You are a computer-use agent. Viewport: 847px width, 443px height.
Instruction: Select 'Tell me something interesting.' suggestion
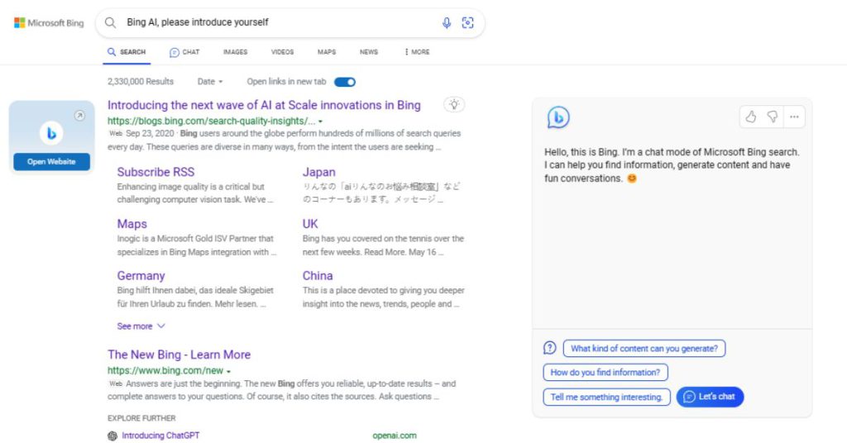(x=606, y=398)
